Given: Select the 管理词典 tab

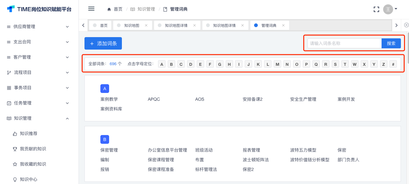Looking at the screenshot, I should (x=269, y=26).
